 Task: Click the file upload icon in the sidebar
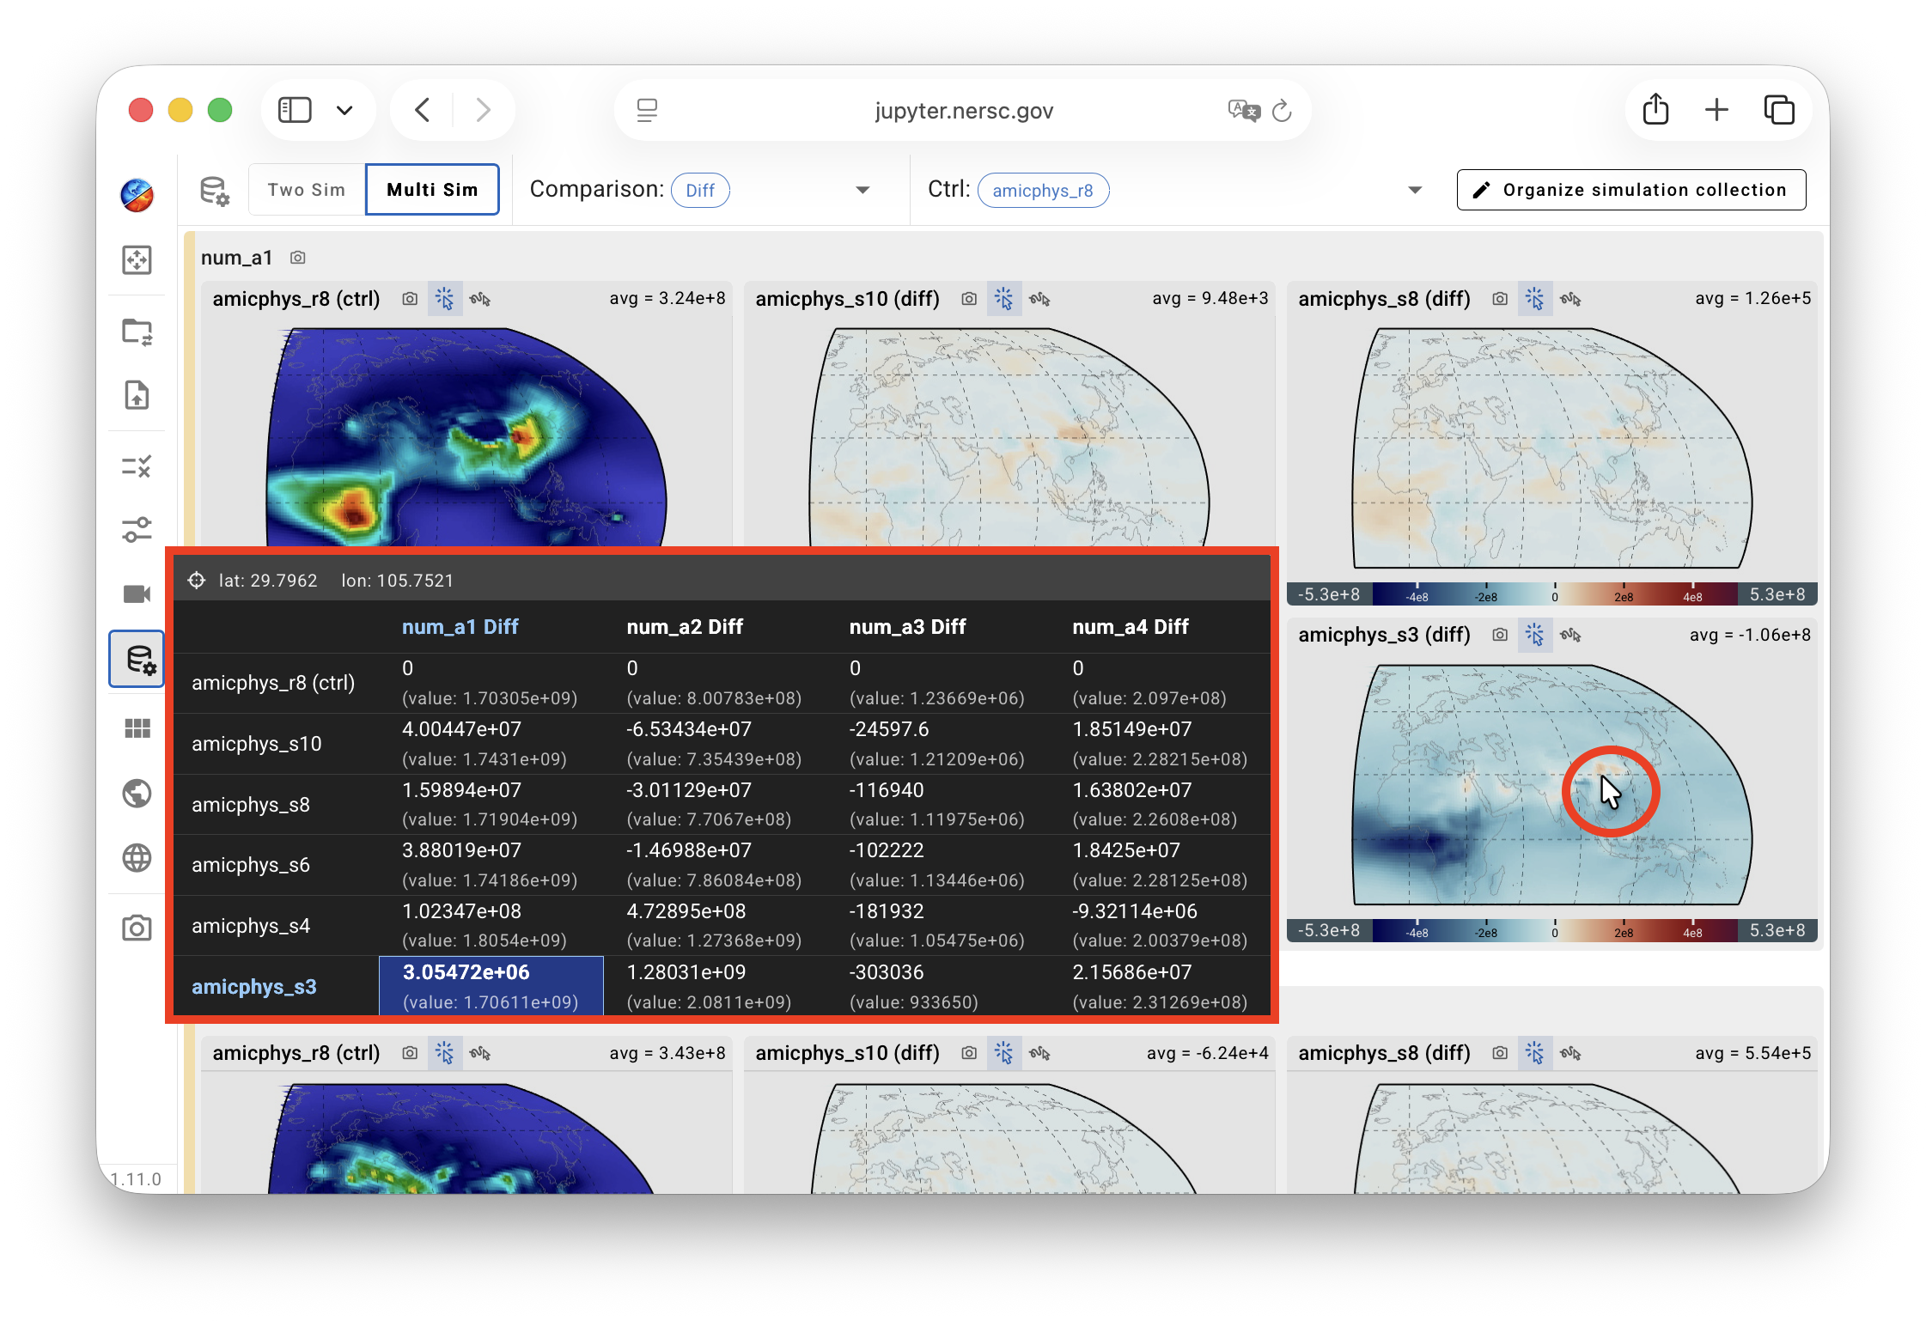[137, 395]
